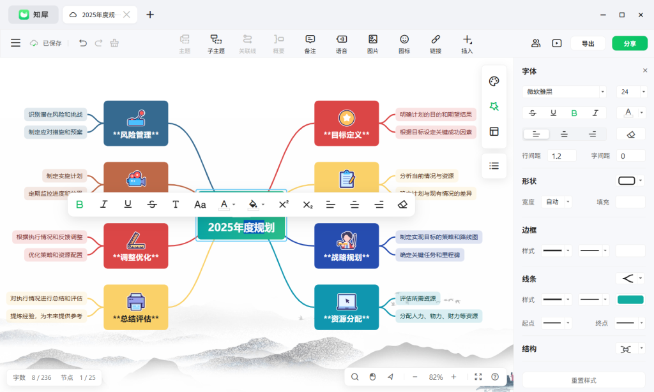Open the 边框 border color swatch
This screenshot has width=654, height=392.
[630, 250]
